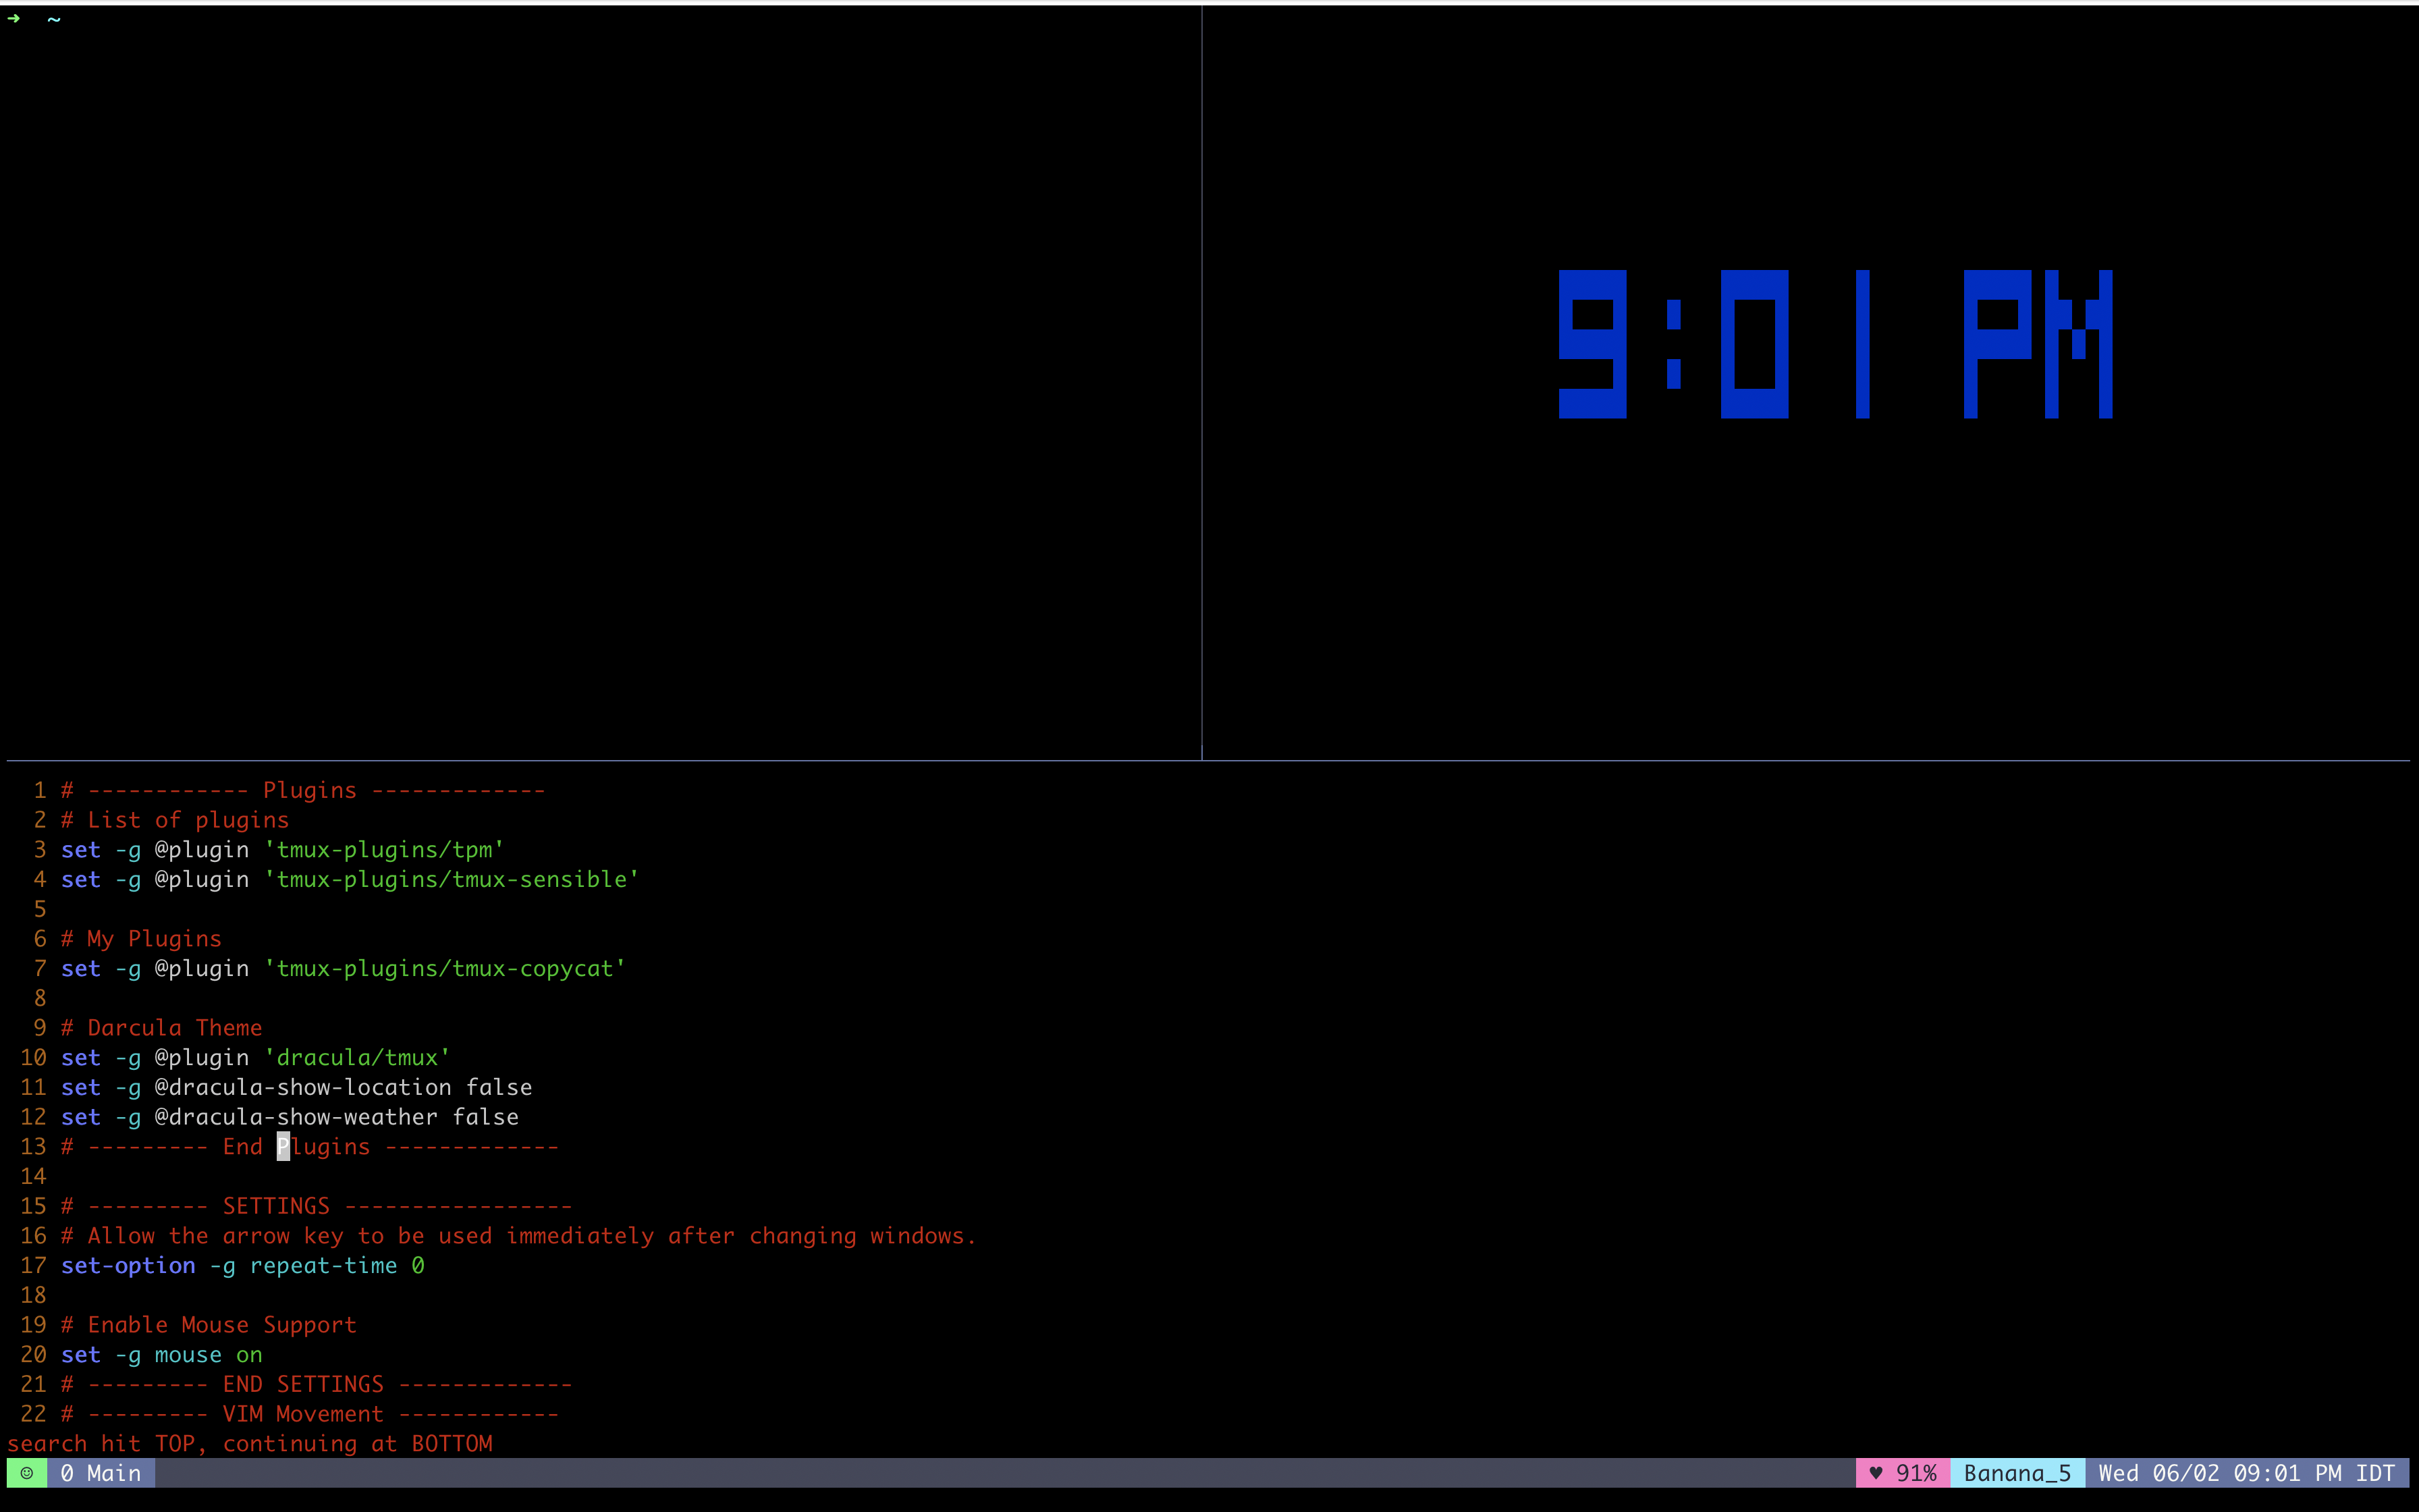Click line number 18 in the Vim gutter
This screenshot has height=1512, width=2419.
[x=33, y=1295]
